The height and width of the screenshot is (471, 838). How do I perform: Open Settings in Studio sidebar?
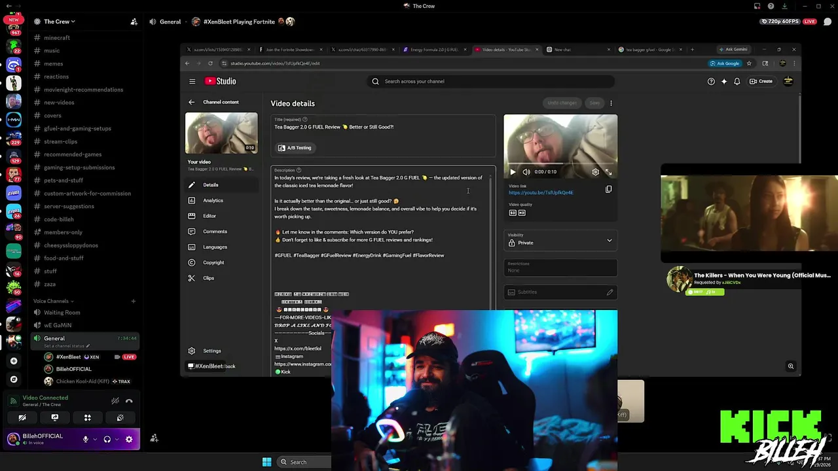(221, 351)
